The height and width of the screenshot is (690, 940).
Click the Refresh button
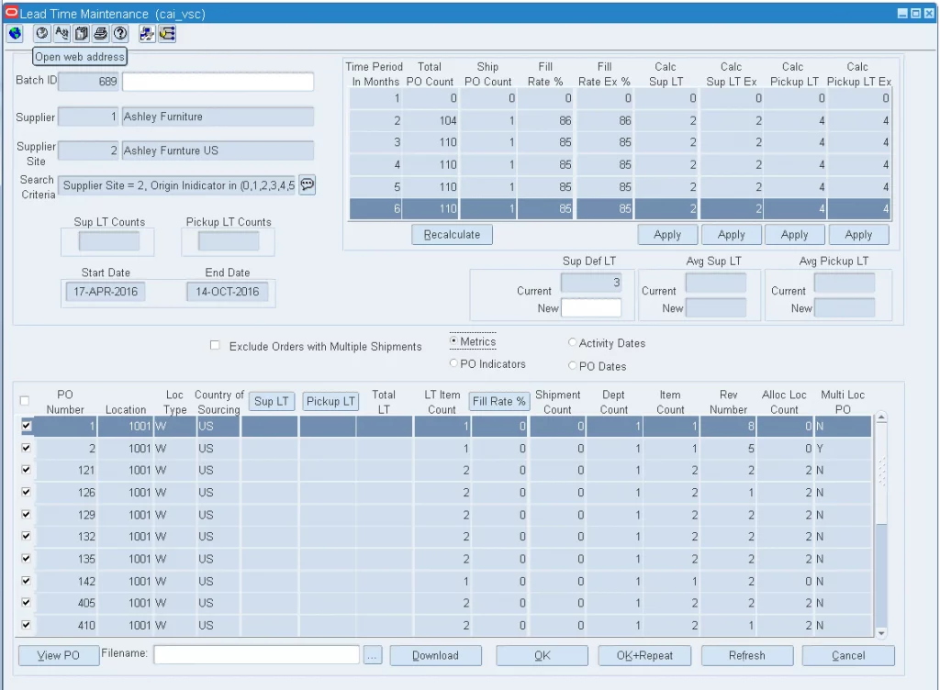coord(747,656)
